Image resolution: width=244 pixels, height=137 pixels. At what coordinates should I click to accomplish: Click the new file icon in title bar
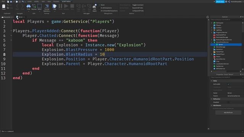8,2
